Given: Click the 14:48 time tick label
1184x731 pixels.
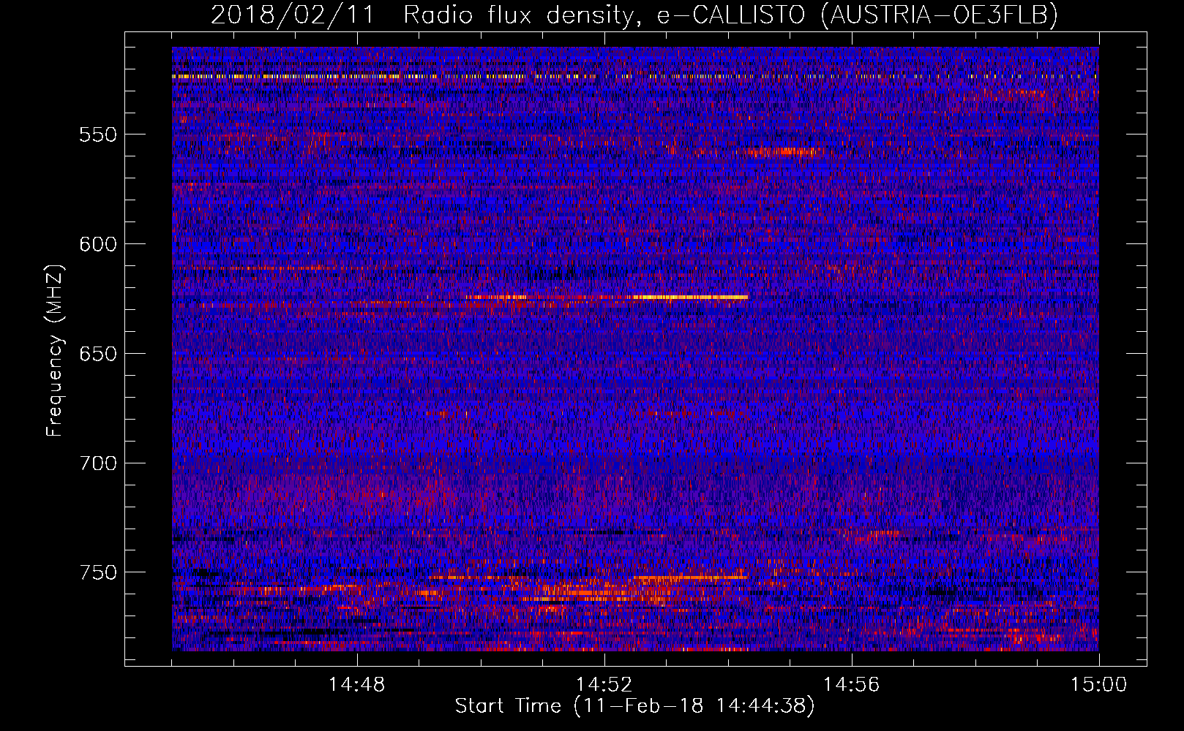Looking at the screenshot, I should (x=357, y=685).
